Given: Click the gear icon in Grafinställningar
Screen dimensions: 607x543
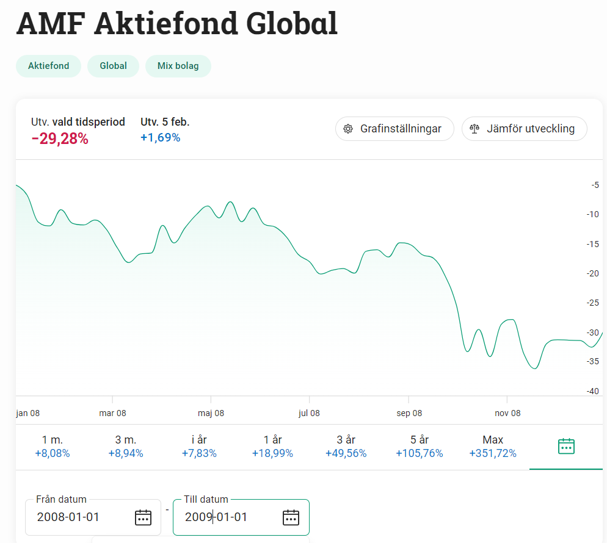Looking at the screenshot, I should (348, 129).
